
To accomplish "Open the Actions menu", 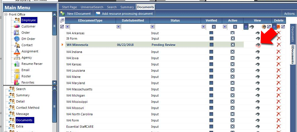I will (289, 14).
